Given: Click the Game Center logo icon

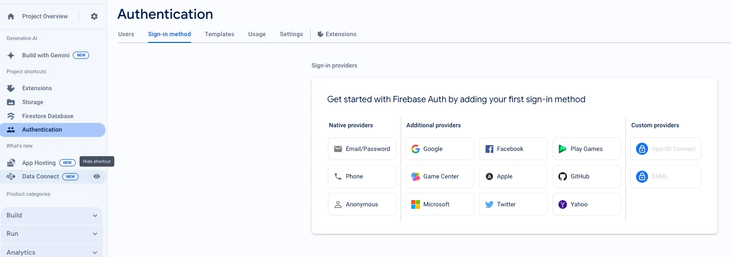Looking at the screenshot, I should click(x=416, y=176).
